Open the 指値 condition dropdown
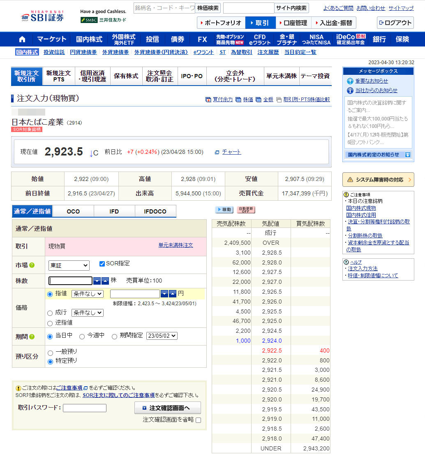 point(87,294)
